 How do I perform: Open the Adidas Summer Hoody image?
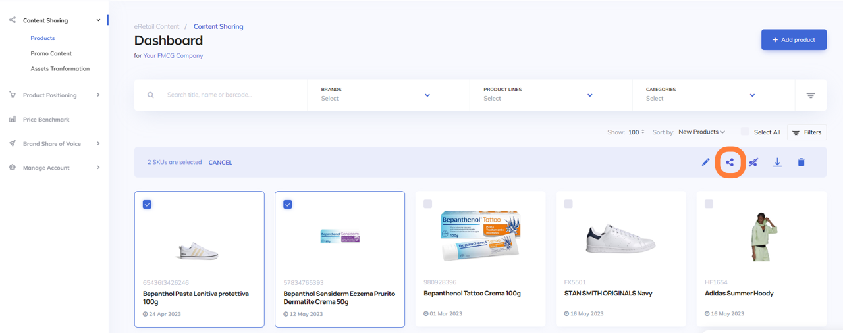pos(765,237)
